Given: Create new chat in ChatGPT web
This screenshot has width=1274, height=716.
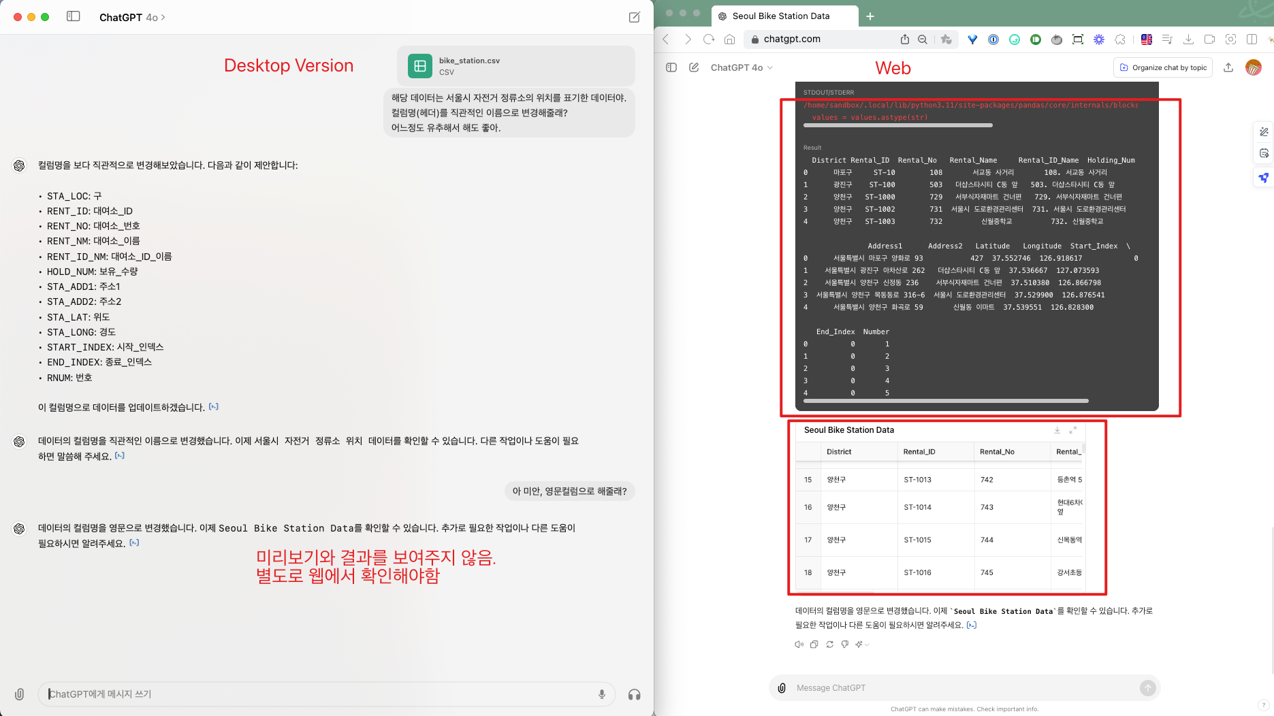Looking at the screenshot, I should tap(694, 67).
